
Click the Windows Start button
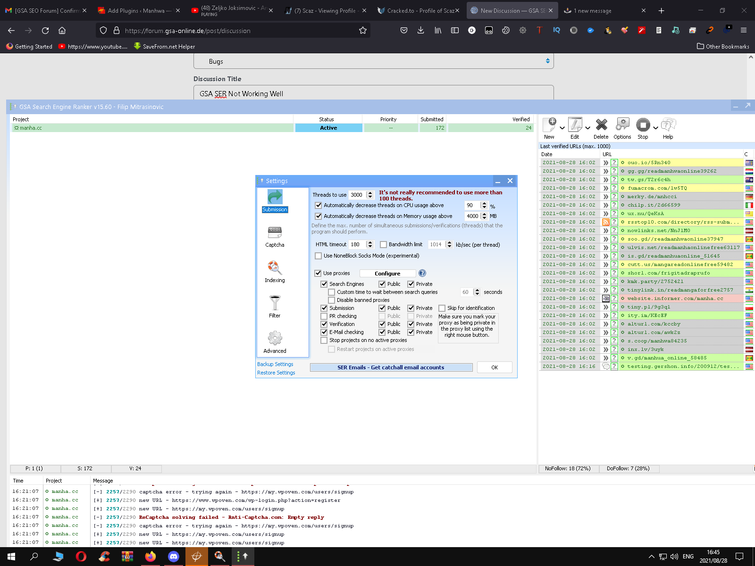(11, 557)
